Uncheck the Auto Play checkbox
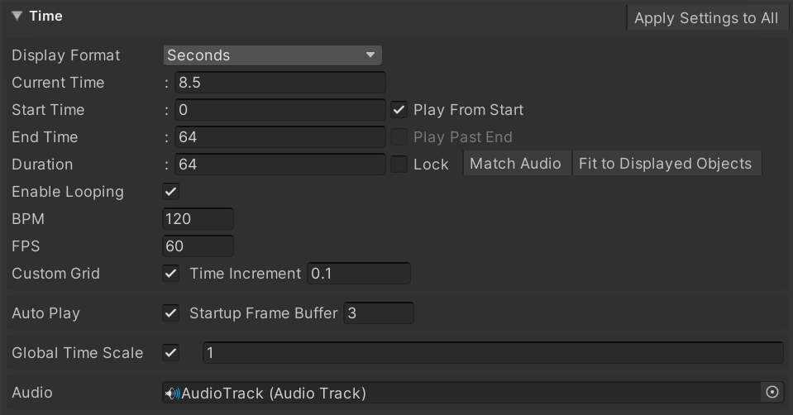793x415 pixels. [171, 312]
